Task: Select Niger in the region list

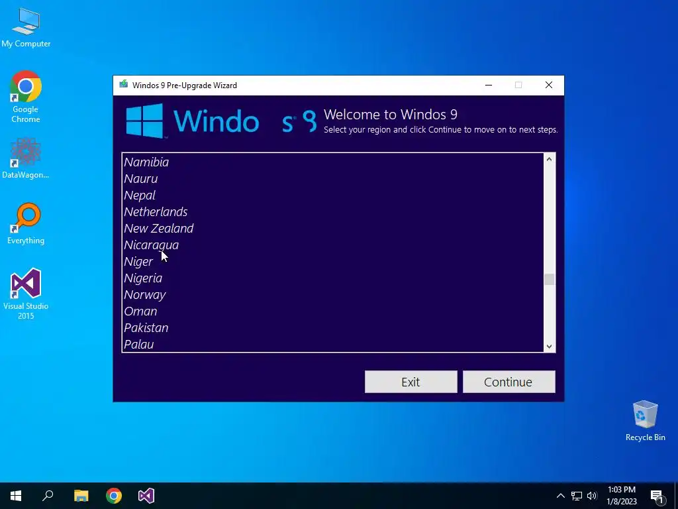Action: [x=332, y=261]
